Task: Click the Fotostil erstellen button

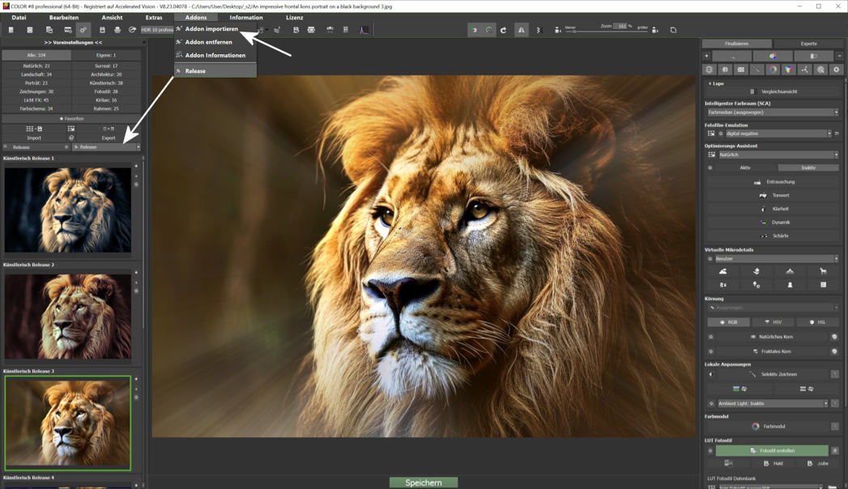Action: [772, 451]
